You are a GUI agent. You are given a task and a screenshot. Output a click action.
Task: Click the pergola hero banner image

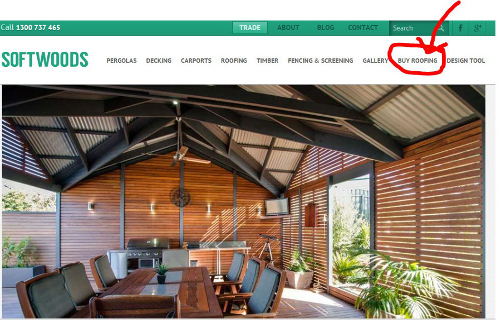(243, 201)
